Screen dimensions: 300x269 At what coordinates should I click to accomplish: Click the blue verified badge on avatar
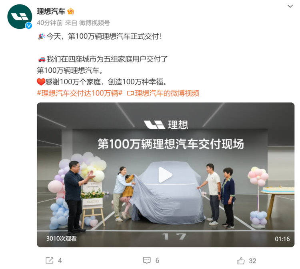(29, 26)
